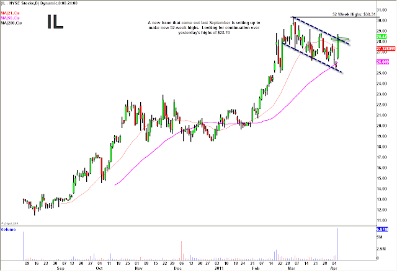This screenshot has width=397, height=271.
Task: Click the eSignal copyright notice
Action: tap(10, 223)
